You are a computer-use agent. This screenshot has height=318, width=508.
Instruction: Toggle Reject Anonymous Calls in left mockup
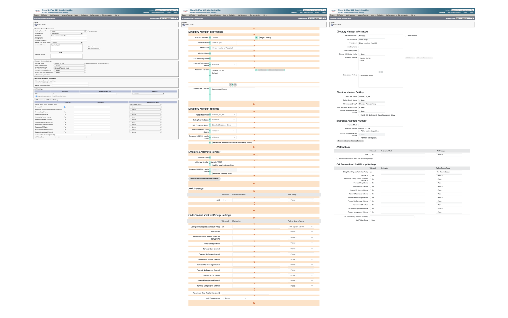click(x=35, y=75)
